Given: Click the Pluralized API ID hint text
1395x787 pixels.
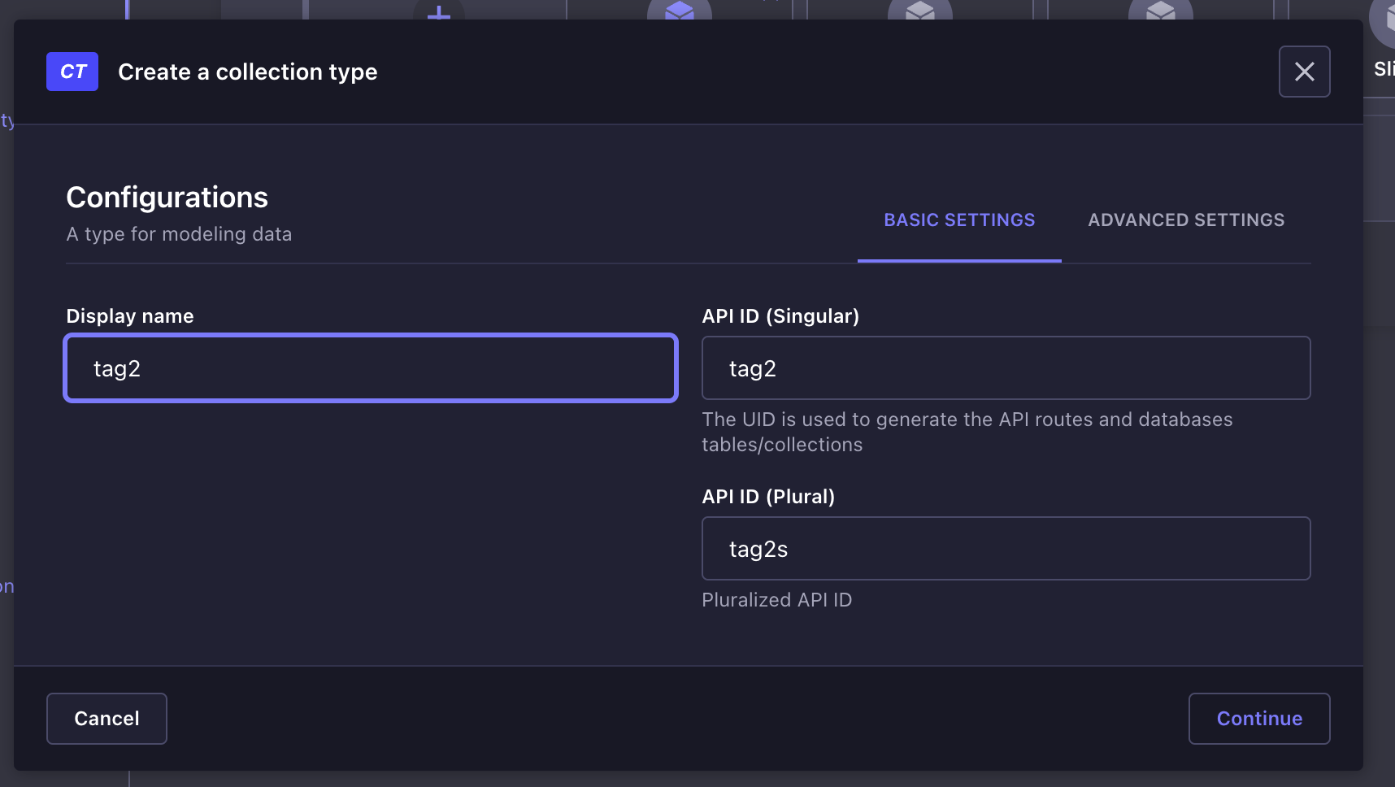Looking at the screenshot, I should coord(776,600).
